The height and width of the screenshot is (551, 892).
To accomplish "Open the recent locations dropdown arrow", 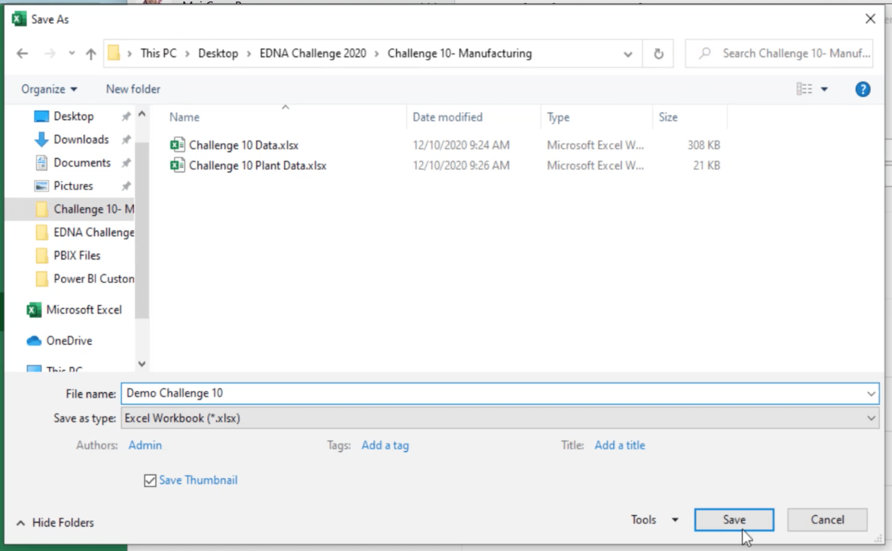I will 72,54.
